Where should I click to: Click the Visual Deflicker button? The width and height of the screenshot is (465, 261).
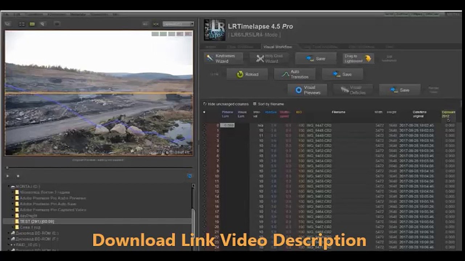coord(352,90)
